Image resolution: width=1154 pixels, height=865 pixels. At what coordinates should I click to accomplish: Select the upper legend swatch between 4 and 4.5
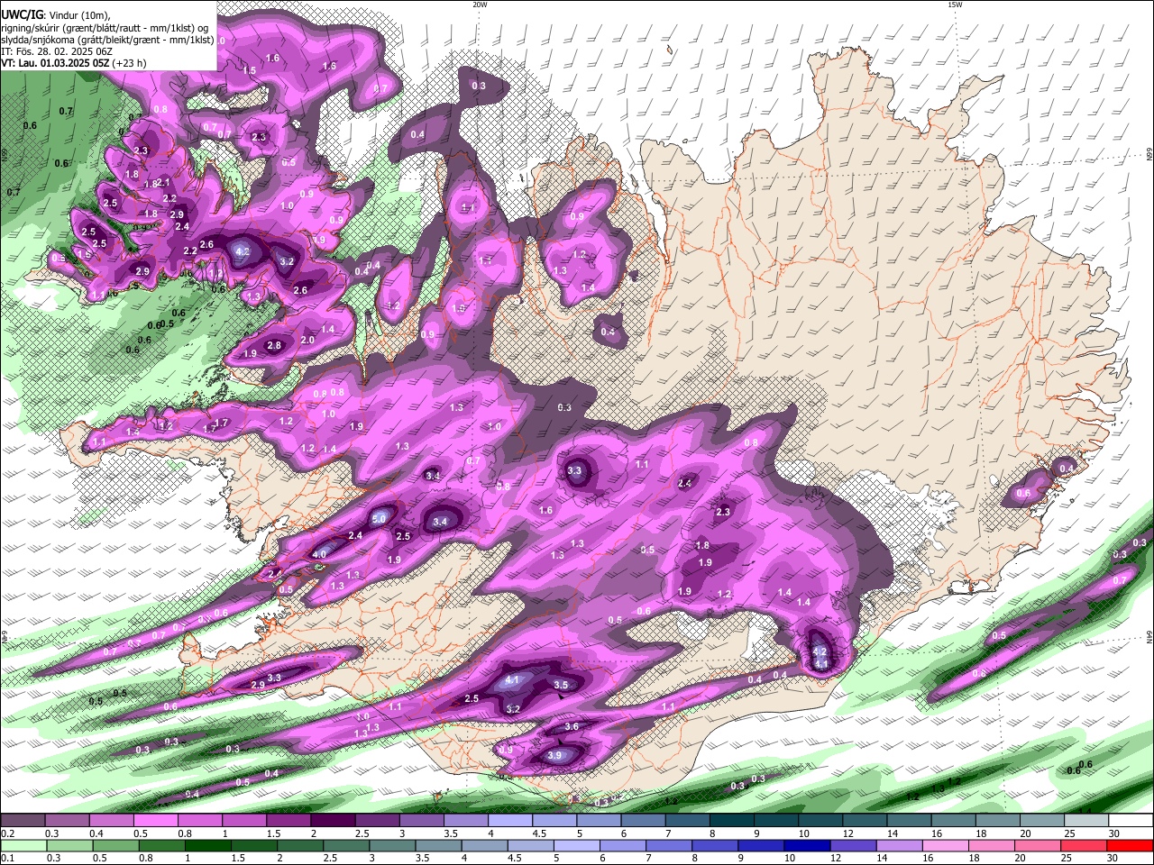pyautogui.click(x=509, y=821)
